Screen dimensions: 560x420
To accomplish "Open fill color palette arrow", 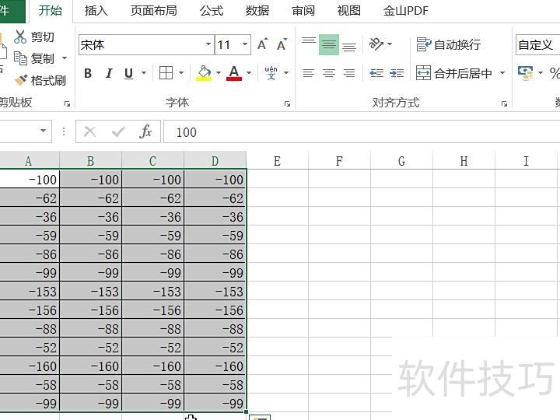I will tap(219, 73).
